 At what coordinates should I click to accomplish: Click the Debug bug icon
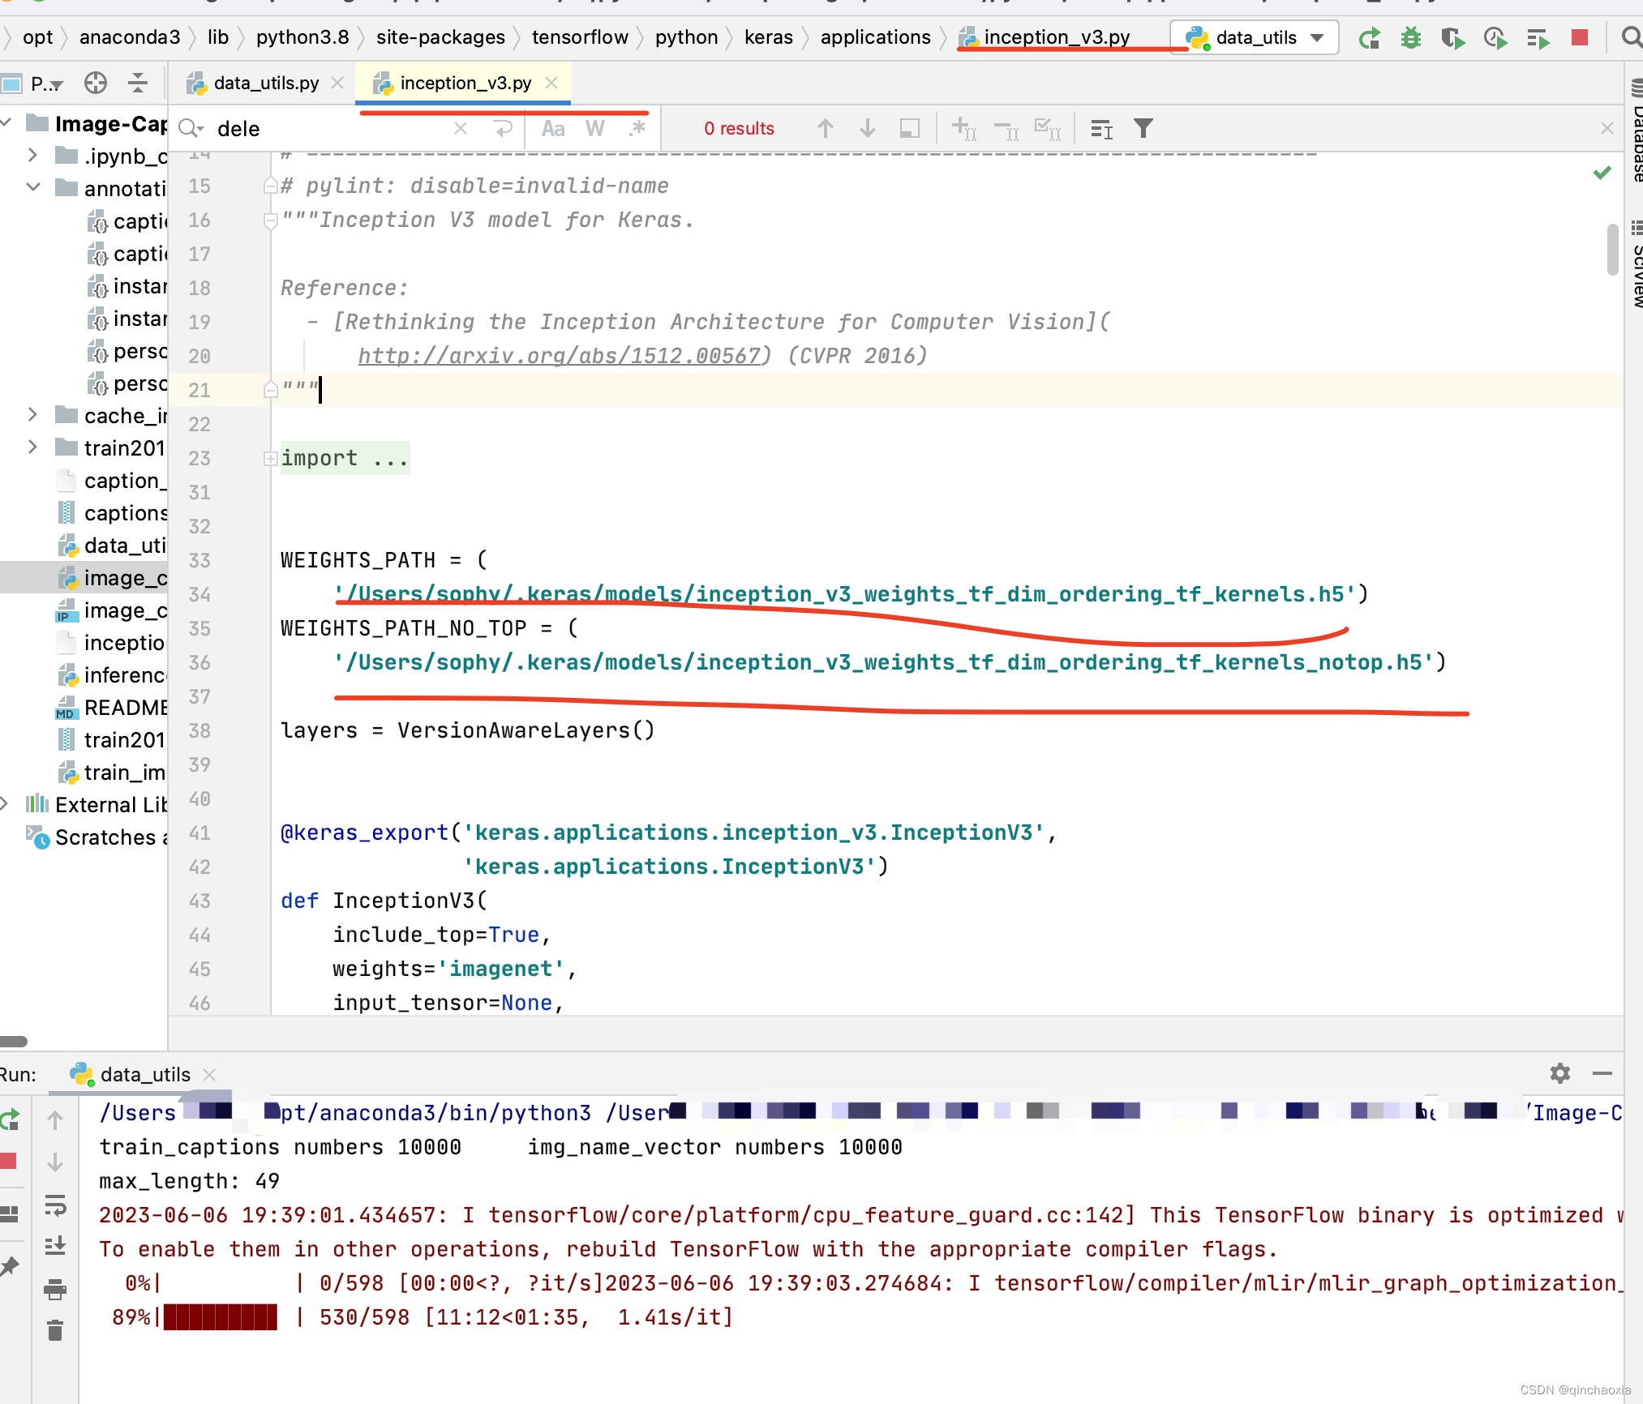pyautogui.click(x=1411, y=38)
